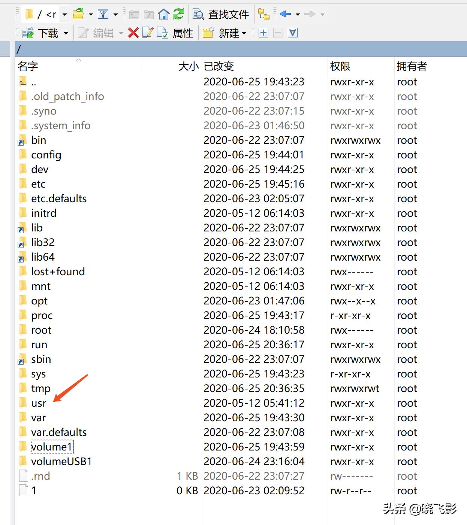Refresh the remote directory listing
Viewport: 467px width, 525px height.
pyautogui.click(x=178, y=14)
